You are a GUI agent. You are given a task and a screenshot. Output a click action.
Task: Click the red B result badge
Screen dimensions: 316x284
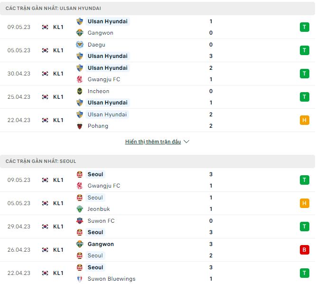[304, 250]
